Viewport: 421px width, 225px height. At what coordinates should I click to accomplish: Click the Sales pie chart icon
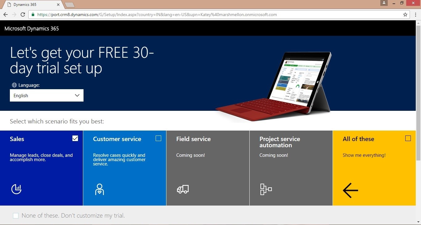[x=16, y=189]
